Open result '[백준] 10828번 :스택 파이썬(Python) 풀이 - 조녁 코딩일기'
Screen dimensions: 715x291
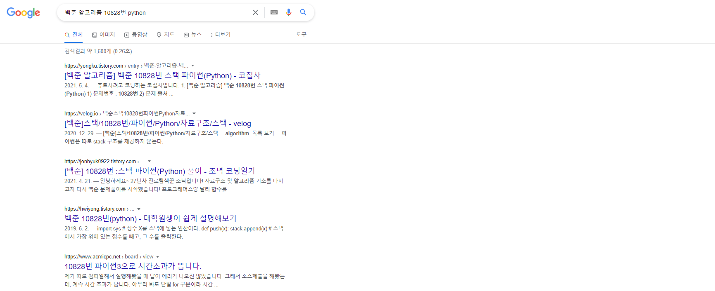point(160,171)
